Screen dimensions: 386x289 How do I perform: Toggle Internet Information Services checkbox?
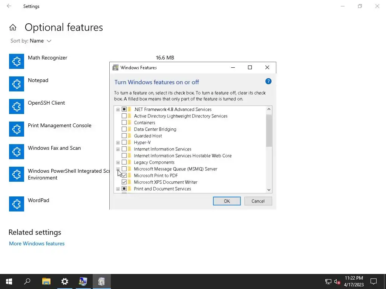124,149
